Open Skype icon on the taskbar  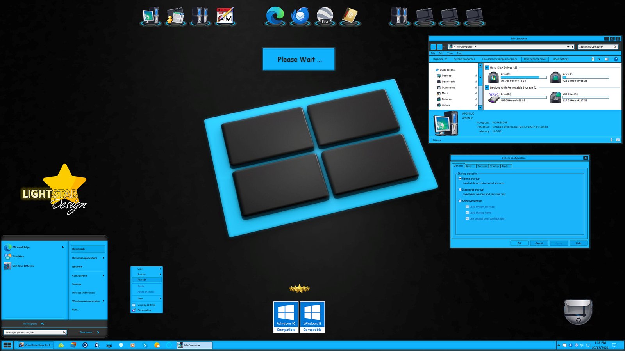pyautogui.click(x=145, y=345)
